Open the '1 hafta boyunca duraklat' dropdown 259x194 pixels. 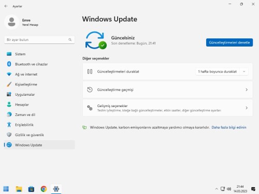pyautogui.click(x=222, y=71)
